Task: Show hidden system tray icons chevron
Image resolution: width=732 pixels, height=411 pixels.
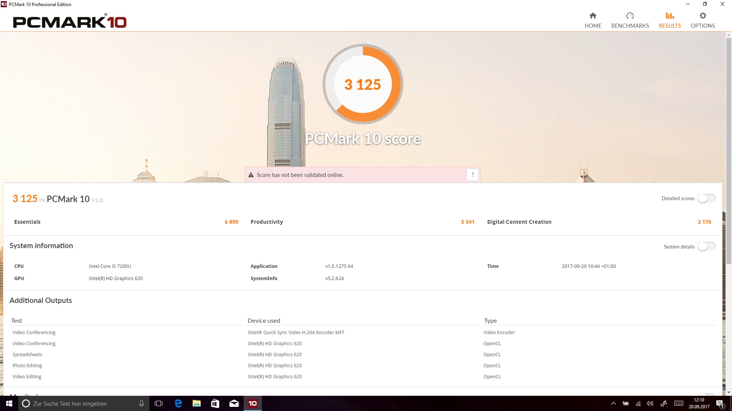Action: (x=613, y=403)
